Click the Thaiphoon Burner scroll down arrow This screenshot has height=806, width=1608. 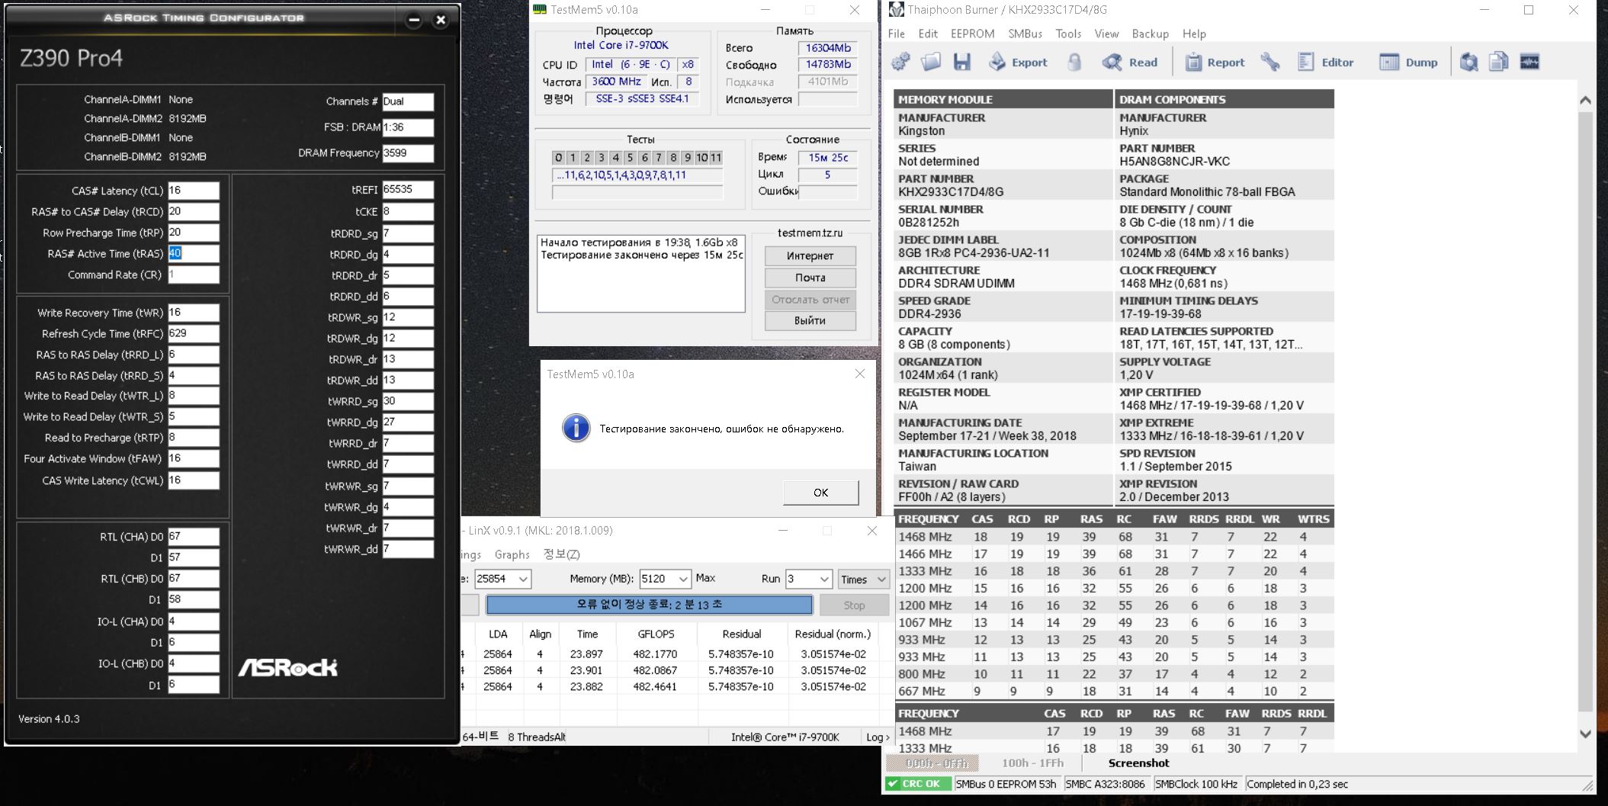point(1585,734)
